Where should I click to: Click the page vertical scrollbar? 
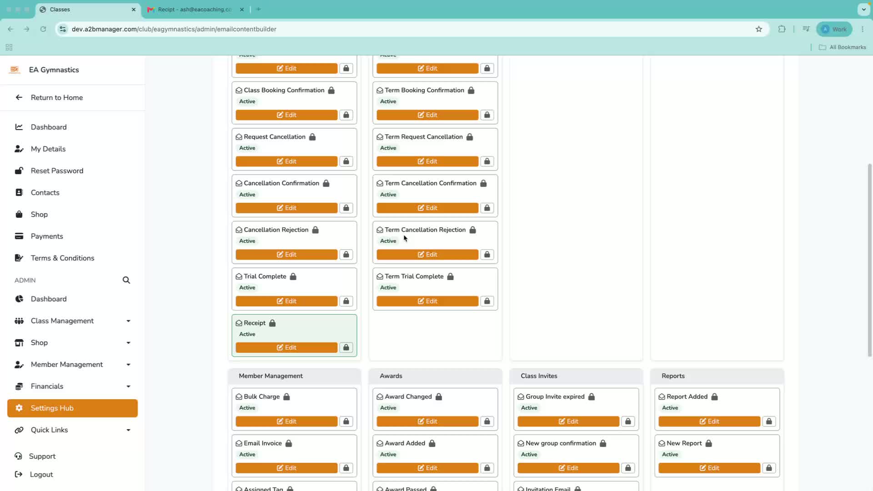(870, 260)
